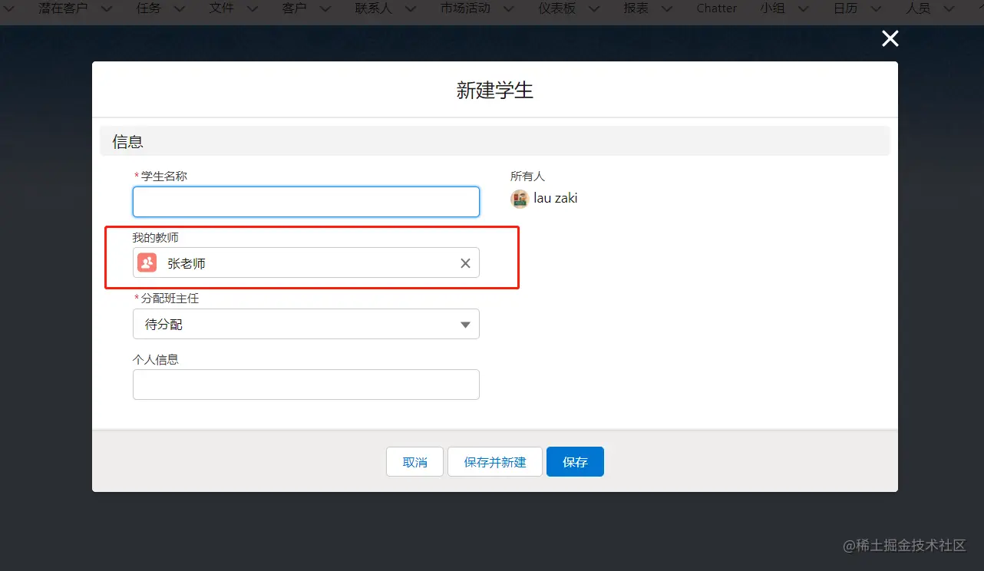The image size is (984, 571).
Task: Open the 报表 tab
Action: 636,8
